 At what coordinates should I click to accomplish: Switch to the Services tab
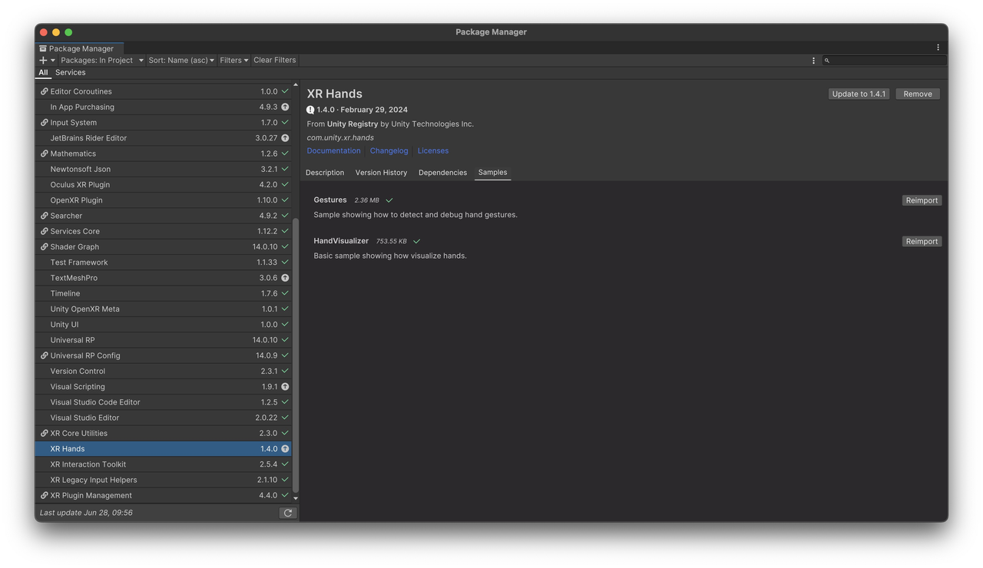pos(71,72)
